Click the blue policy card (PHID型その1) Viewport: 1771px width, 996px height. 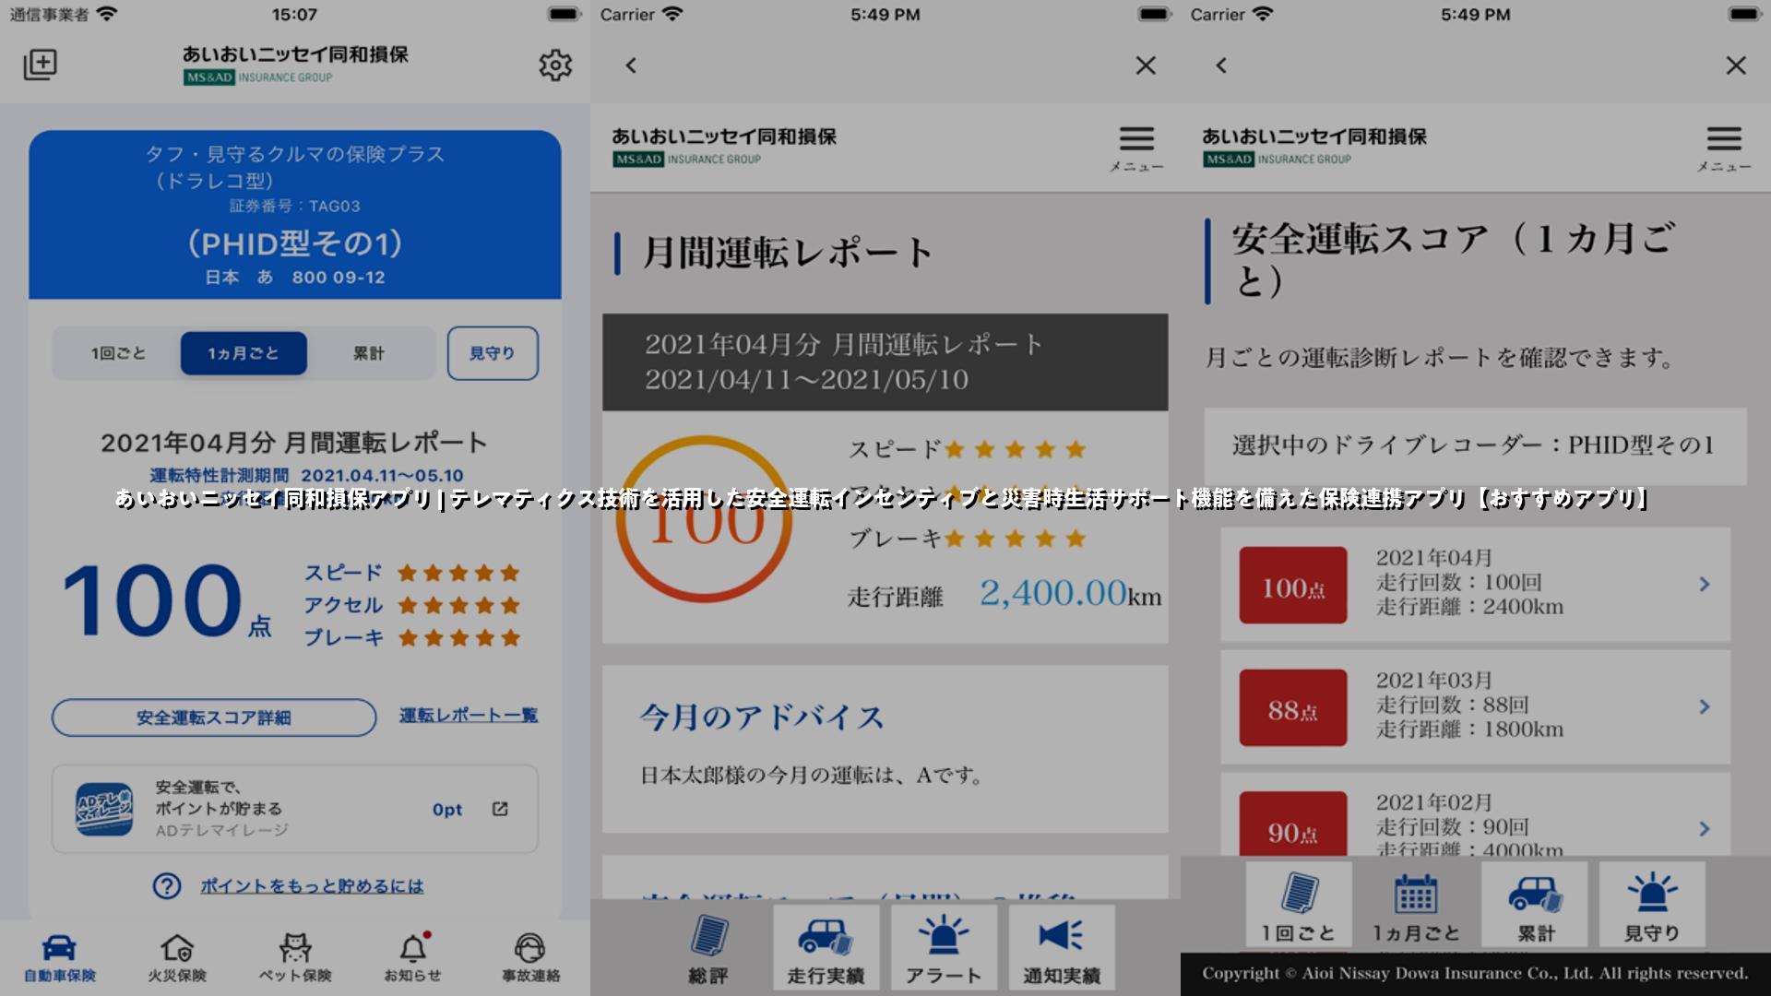pyautogui.click(x=295, y=214)
